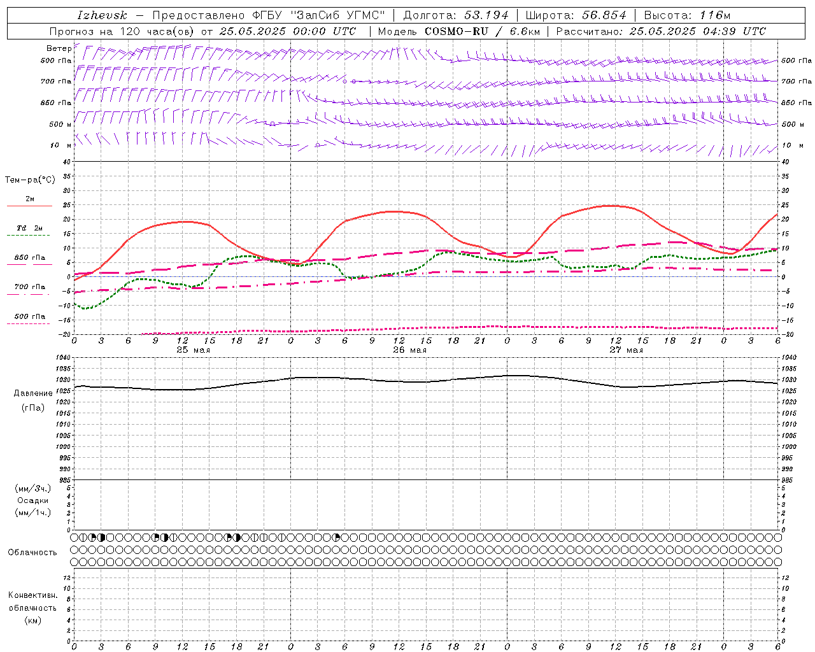
Task: Click the 27 мая date label
Action: (626, 350)
